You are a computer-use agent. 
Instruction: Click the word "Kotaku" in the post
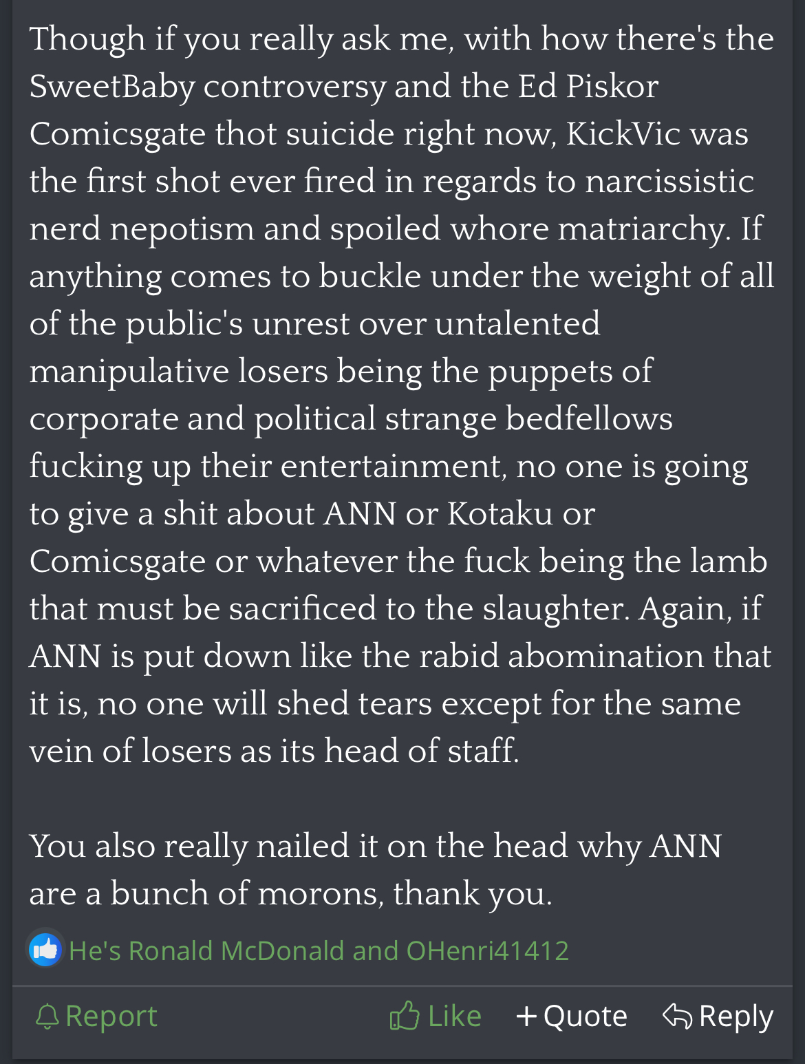pyautogui.click(x=500, y=513)
